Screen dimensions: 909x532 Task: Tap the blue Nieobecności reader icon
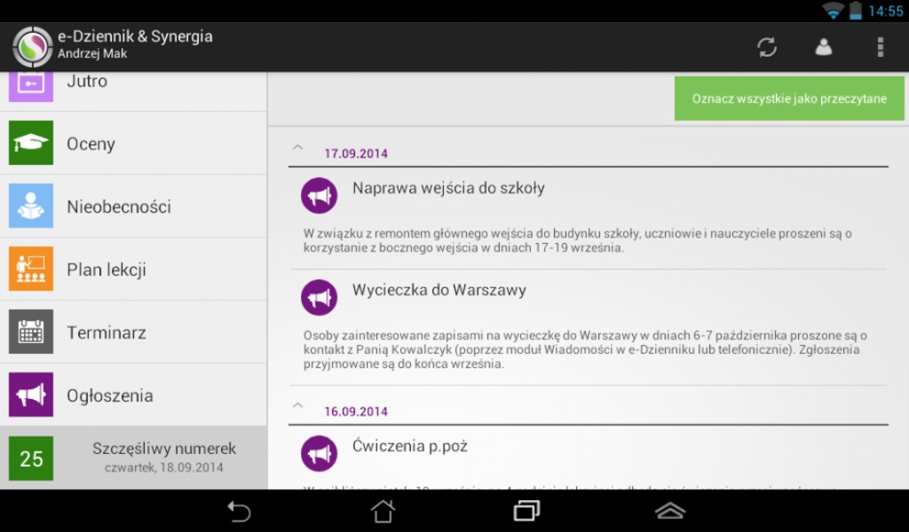coord(31,206)
